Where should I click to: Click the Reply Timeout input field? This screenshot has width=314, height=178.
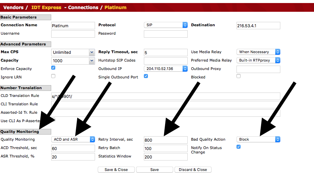(166, 52)
